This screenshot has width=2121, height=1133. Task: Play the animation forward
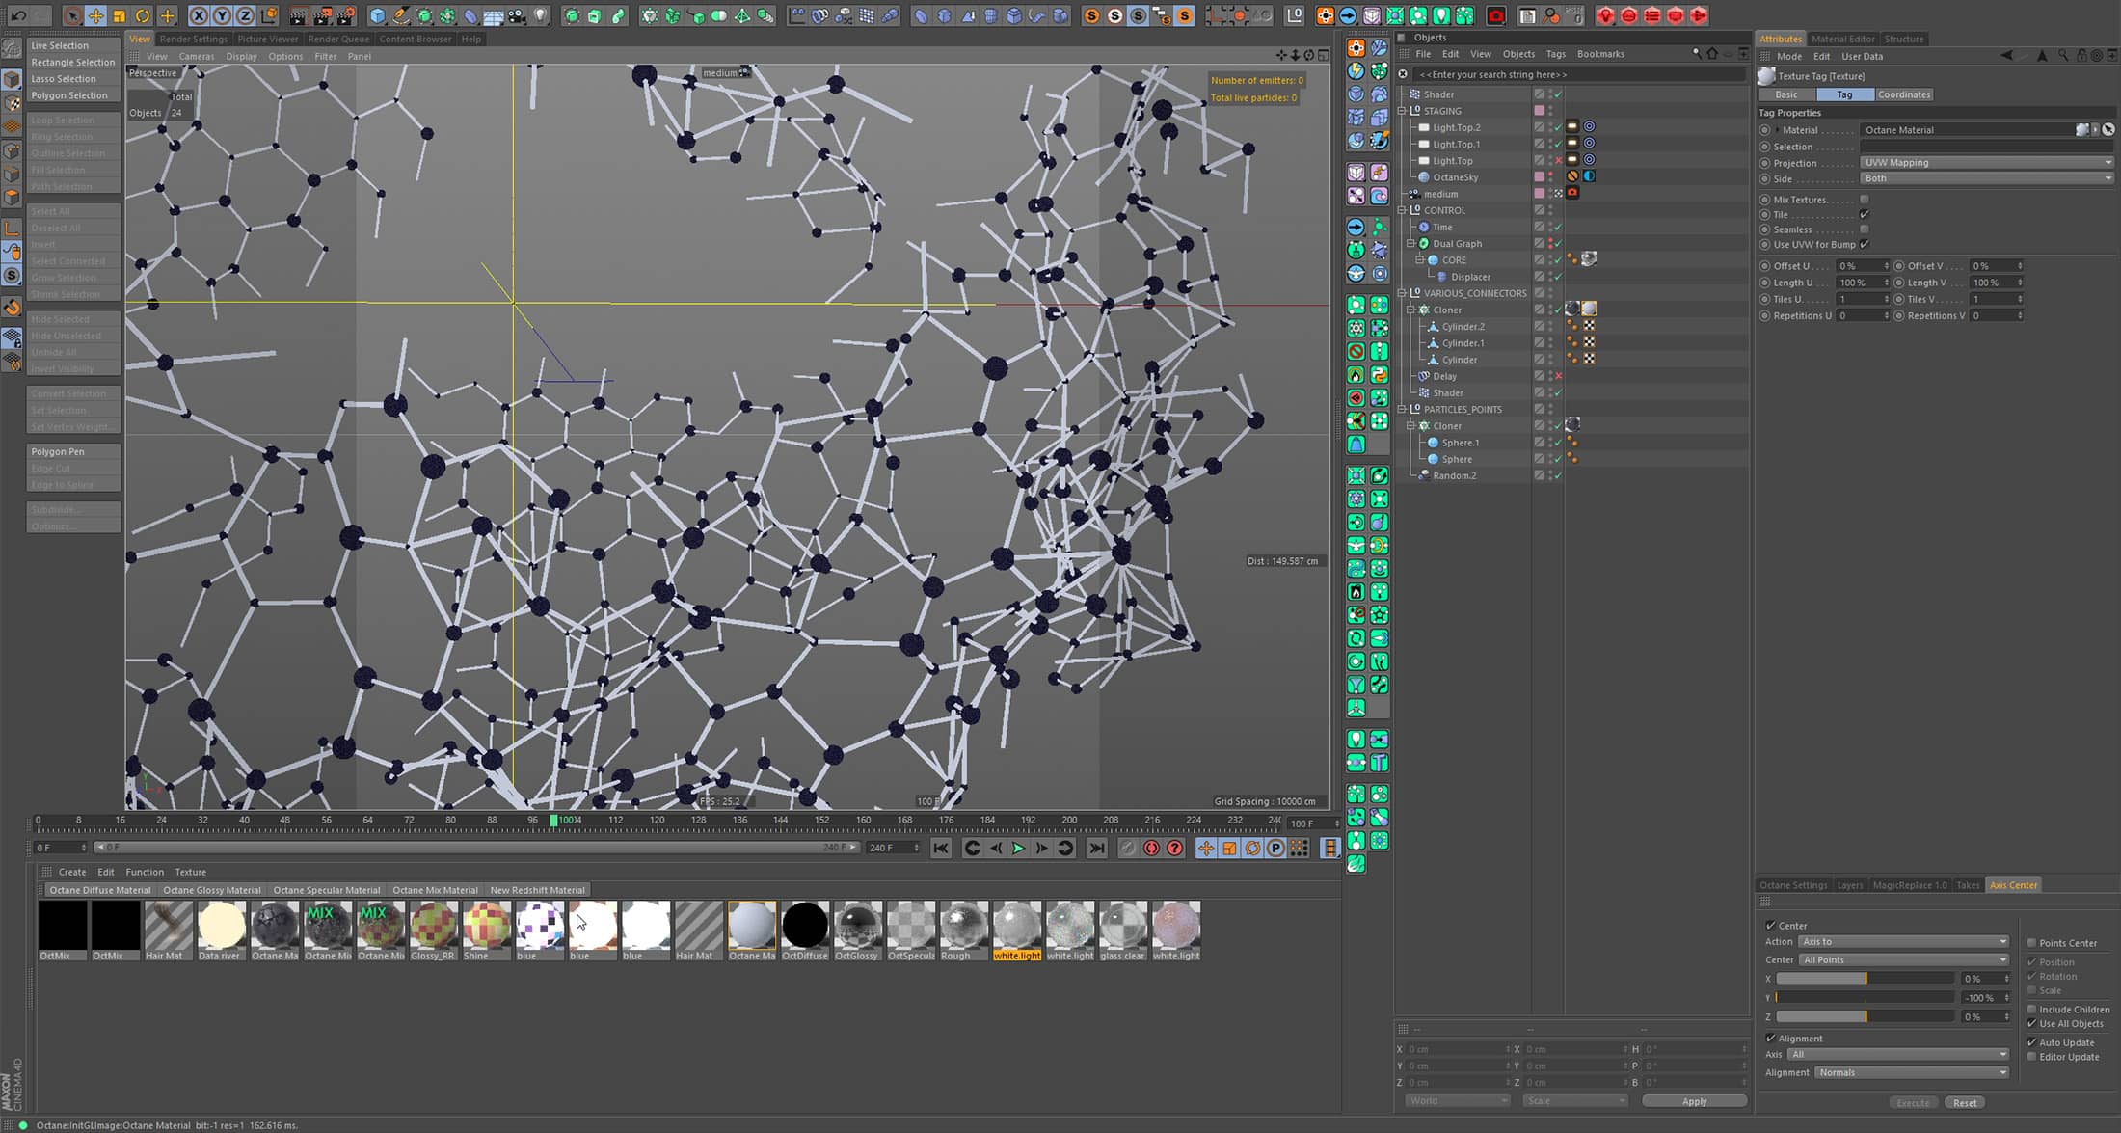click(1018, 848)
